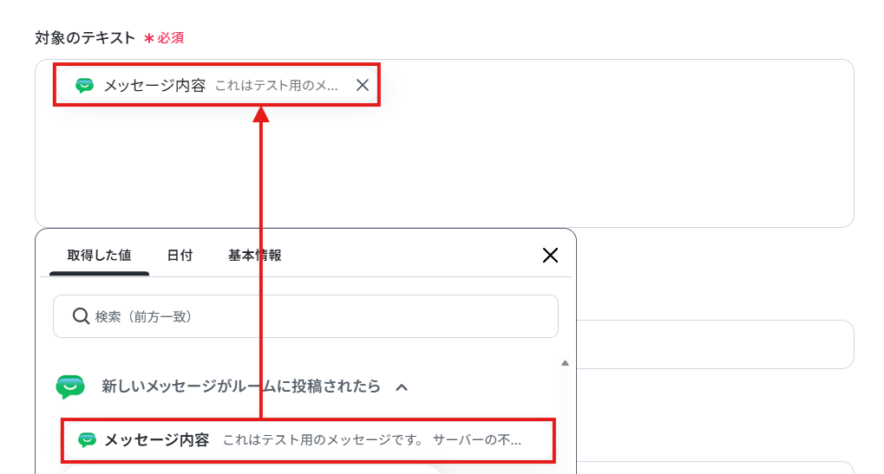Click the large green Chatwork trigger icon

70,386
